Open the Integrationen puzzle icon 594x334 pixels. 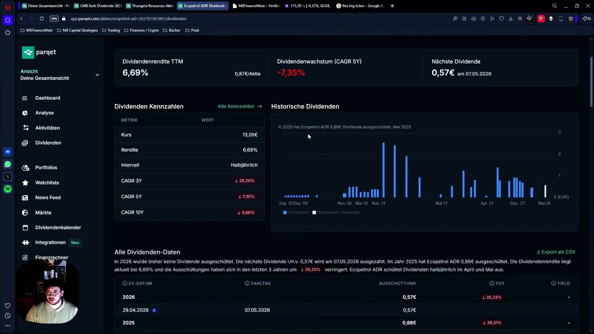(25, 243)
